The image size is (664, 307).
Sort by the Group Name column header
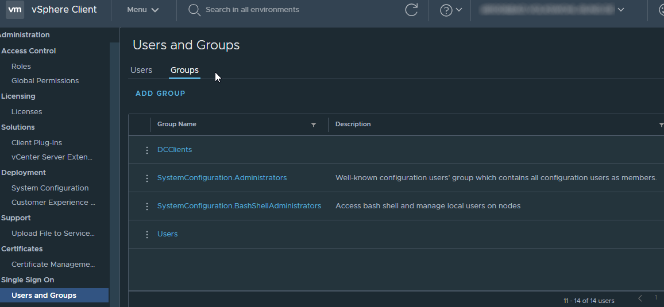[x=176, y=125]
